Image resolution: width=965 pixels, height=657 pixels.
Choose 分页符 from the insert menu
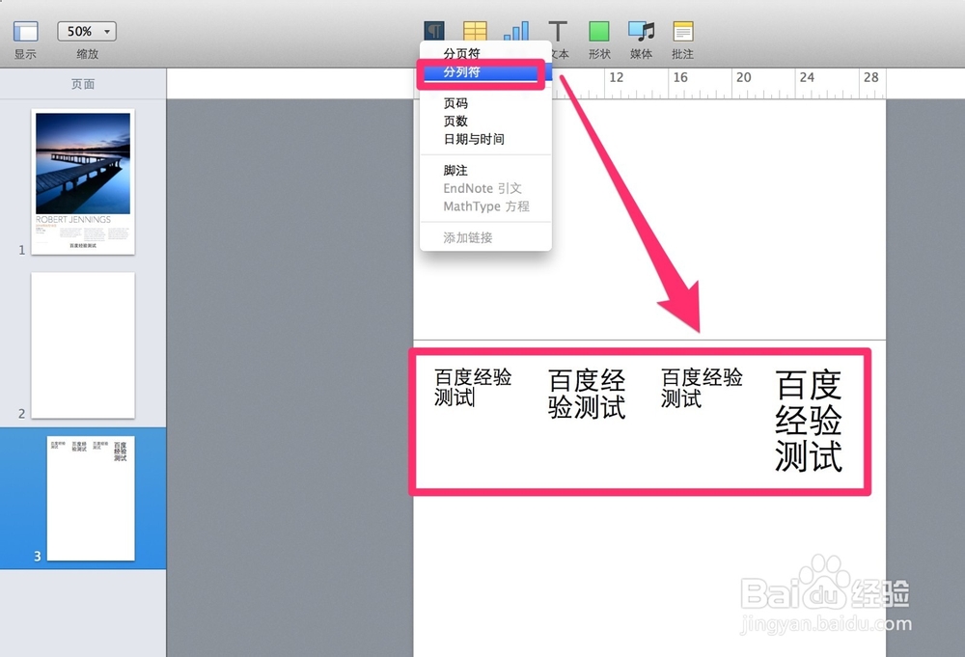(x=485, y=53)
